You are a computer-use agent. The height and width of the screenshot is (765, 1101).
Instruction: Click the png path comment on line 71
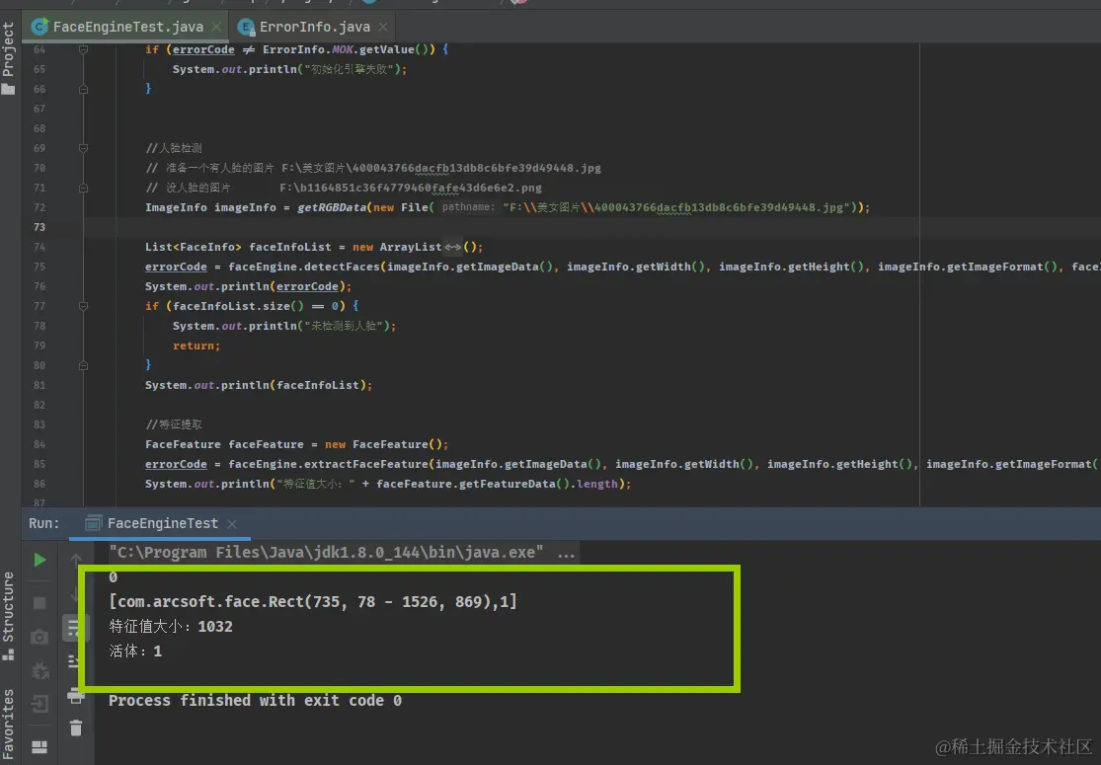(x=344, y=189)
